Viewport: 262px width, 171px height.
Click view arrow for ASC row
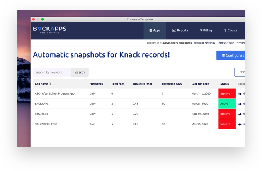tap(240, 94)
